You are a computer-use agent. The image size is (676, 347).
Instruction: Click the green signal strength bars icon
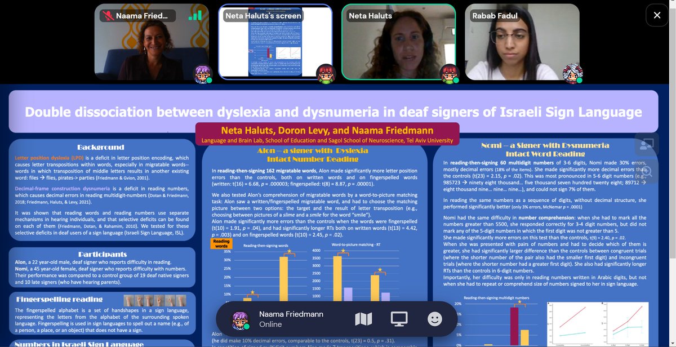coord(195,15)
